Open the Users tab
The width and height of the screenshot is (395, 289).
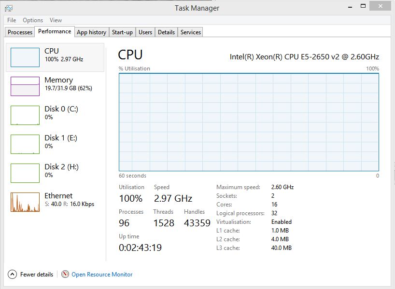coord(145,32)
